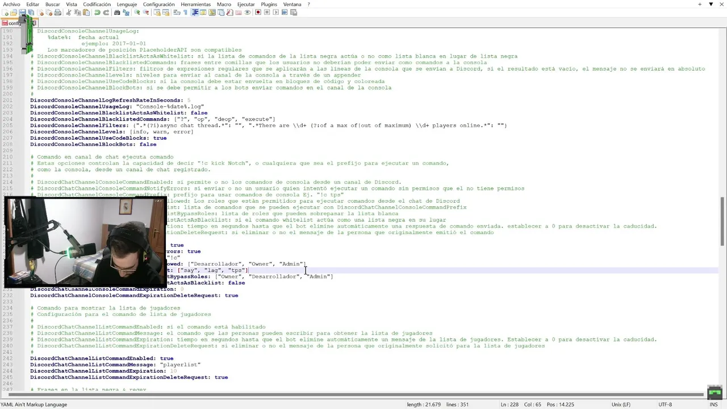Viewport: 727px width, 409px height.
Task: Click the Print toolbar icon
Action: tap(58, 12)
